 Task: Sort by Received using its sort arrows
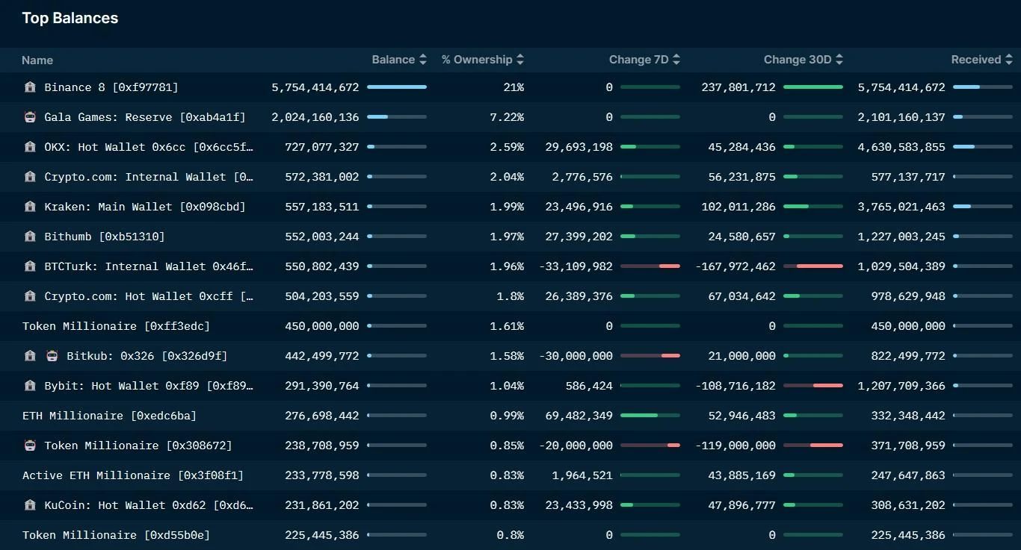click(x=1009, y=60)
